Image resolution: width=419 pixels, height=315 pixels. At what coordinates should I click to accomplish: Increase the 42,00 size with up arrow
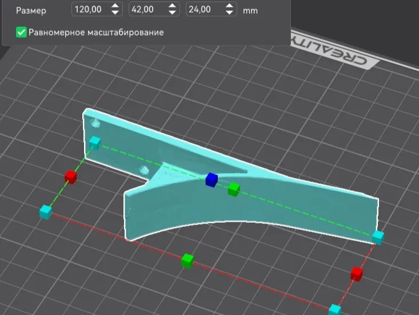coord(173,6)
